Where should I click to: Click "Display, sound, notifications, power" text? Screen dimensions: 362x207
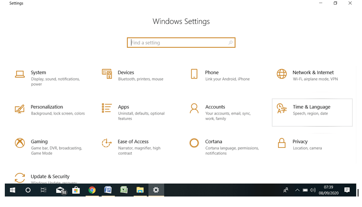(56, 81)
